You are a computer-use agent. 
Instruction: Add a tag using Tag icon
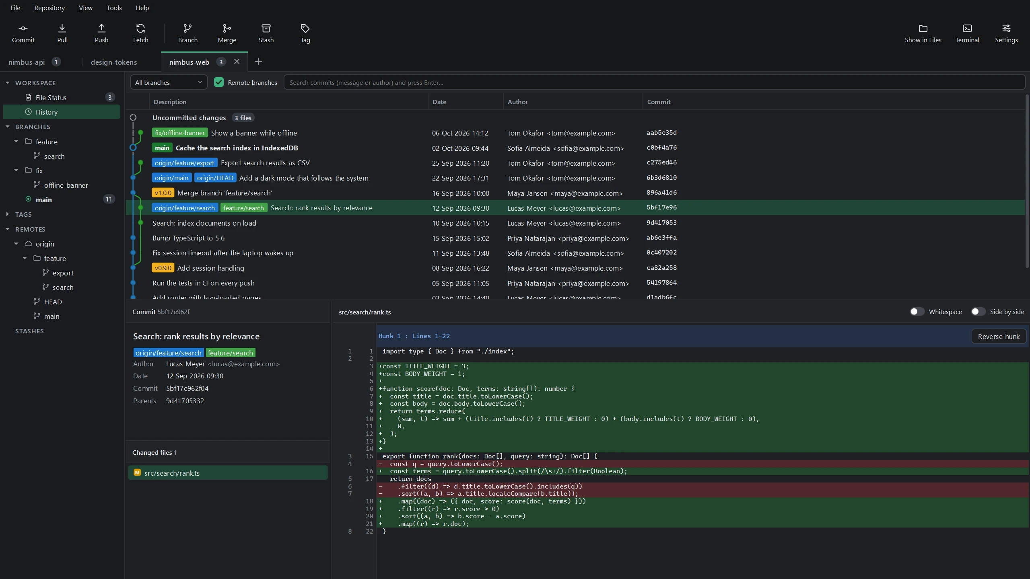305,33
